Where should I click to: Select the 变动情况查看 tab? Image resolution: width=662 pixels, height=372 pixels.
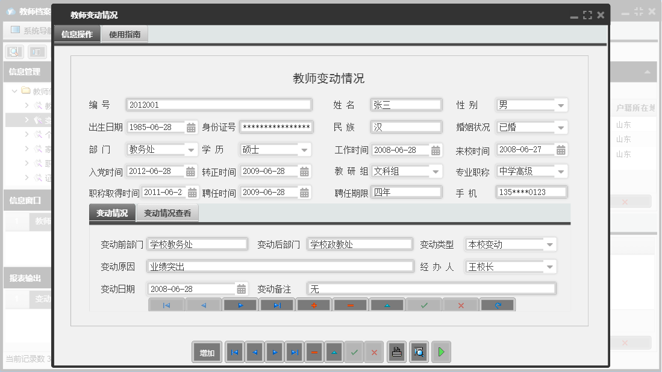pyautogui.click(x=167, y=212)
